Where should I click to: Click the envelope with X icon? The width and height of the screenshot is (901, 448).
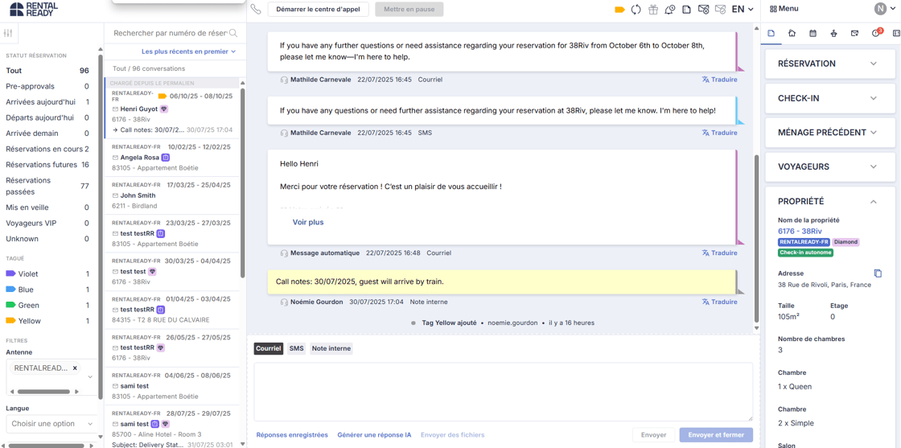704,9
